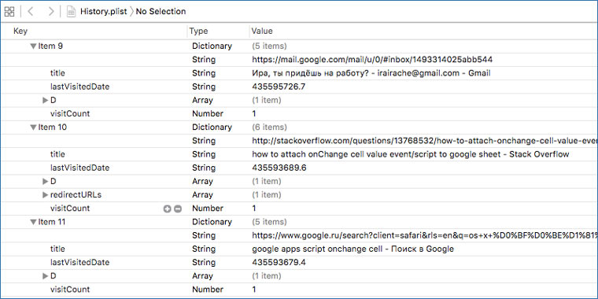This screenshot has height=299, width=598.
Task: Click the Number type in Item 9's visitCount row
Action: coord(208,113)
